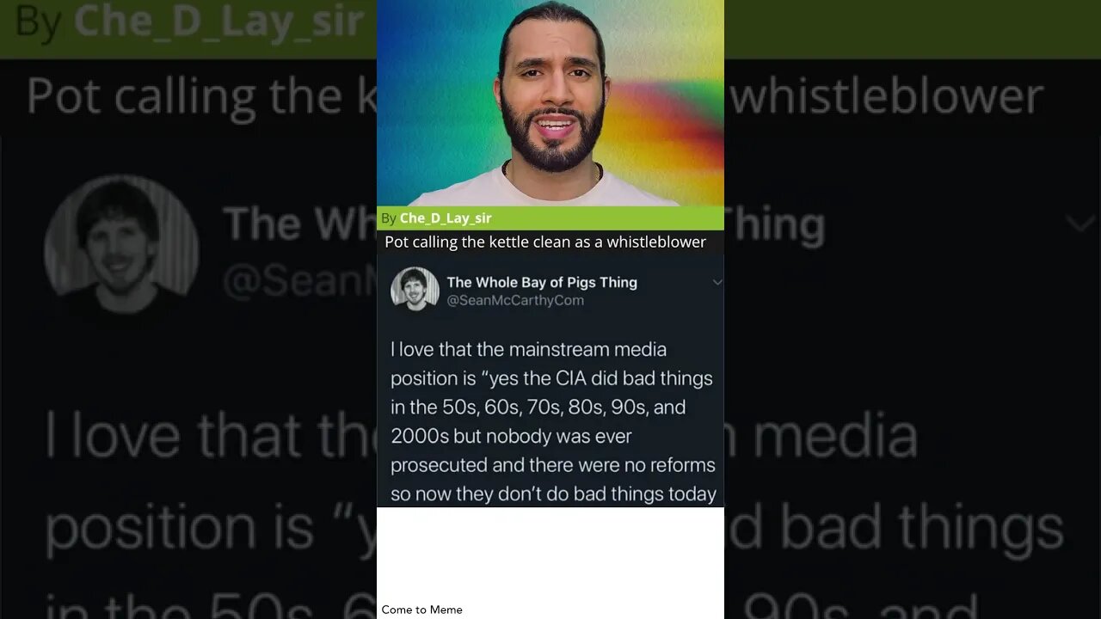Click the blurred "Che_D_Lay_sir" heading at top left
1101x619 pixels.
(x=219, y=22)
